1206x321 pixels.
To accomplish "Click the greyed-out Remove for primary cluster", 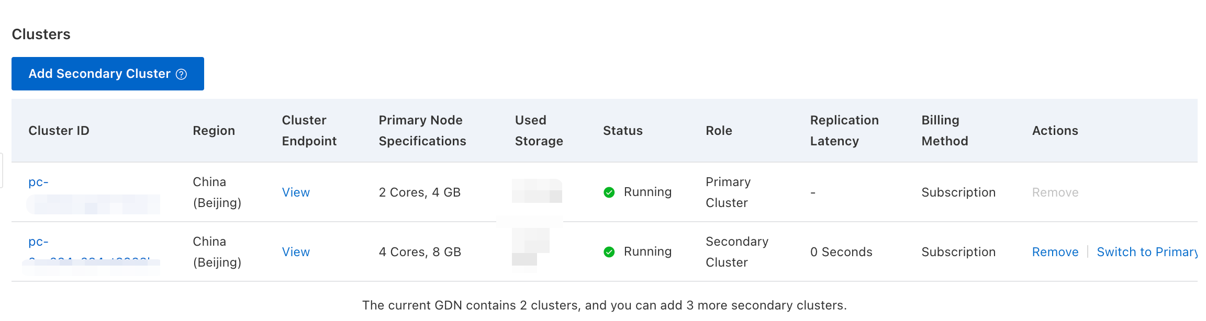I will point(1055,192).
